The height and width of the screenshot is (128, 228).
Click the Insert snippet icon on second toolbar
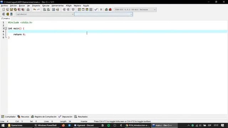pos(4,14)
